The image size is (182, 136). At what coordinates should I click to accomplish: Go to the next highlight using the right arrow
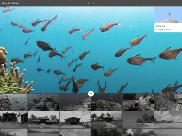coord(93,3)
